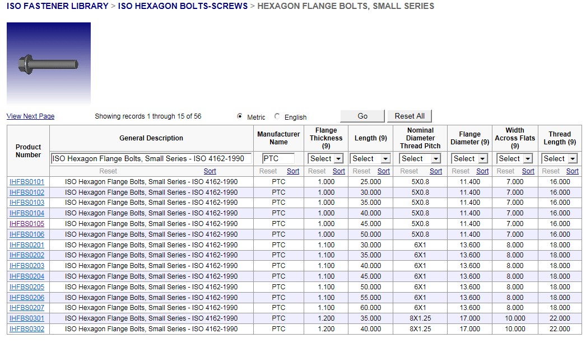Click the flange bolt thumbnail image
Viewport: 586px width, 343px height.
click(x=49, y=63)
